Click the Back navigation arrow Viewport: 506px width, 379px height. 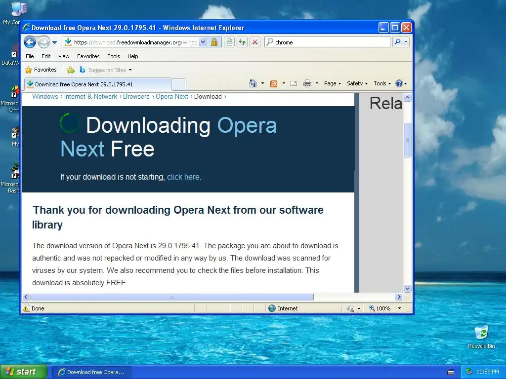30,42
